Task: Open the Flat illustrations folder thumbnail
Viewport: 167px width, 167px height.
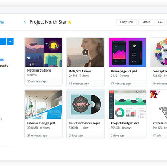Action: tap(44, 52)
